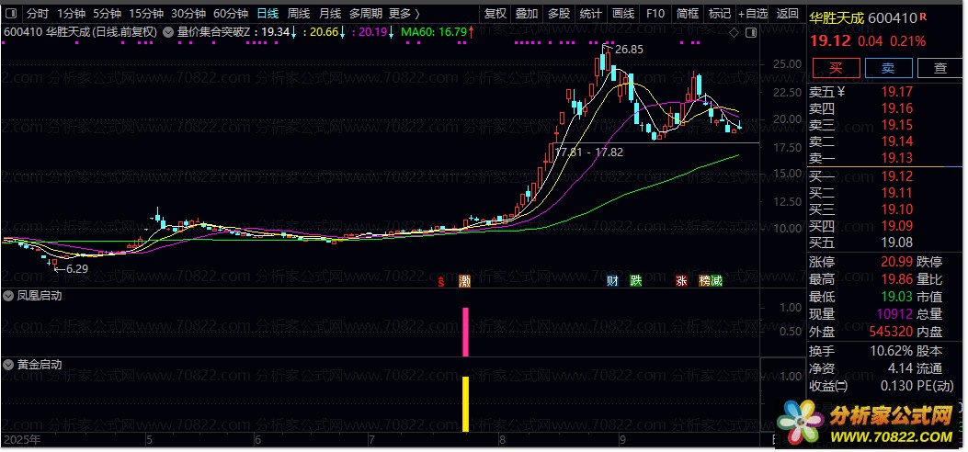Select the 月线 monthly period tab

[x=330, y=13]
